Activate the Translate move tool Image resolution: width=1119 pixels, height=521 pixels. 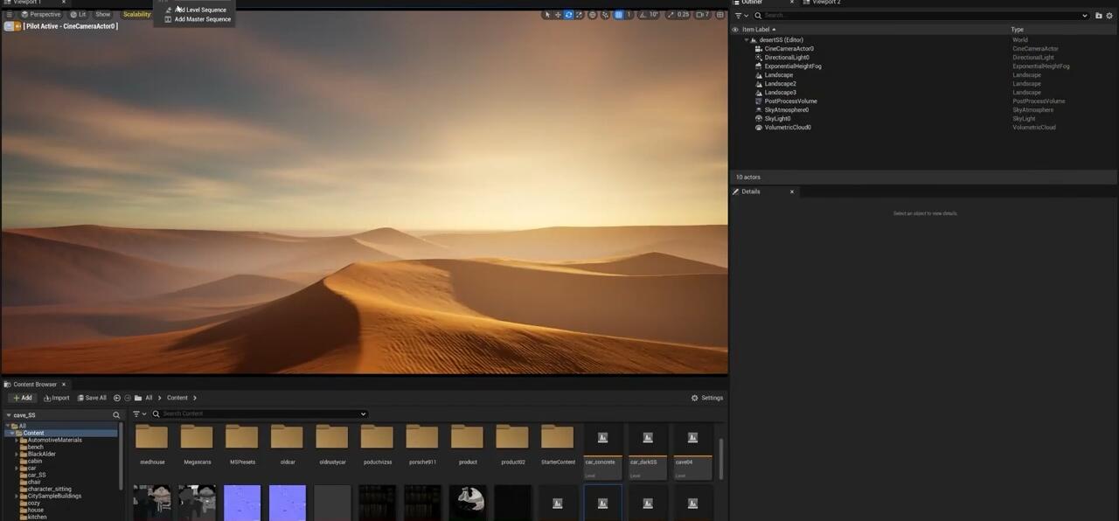point(558,15)
